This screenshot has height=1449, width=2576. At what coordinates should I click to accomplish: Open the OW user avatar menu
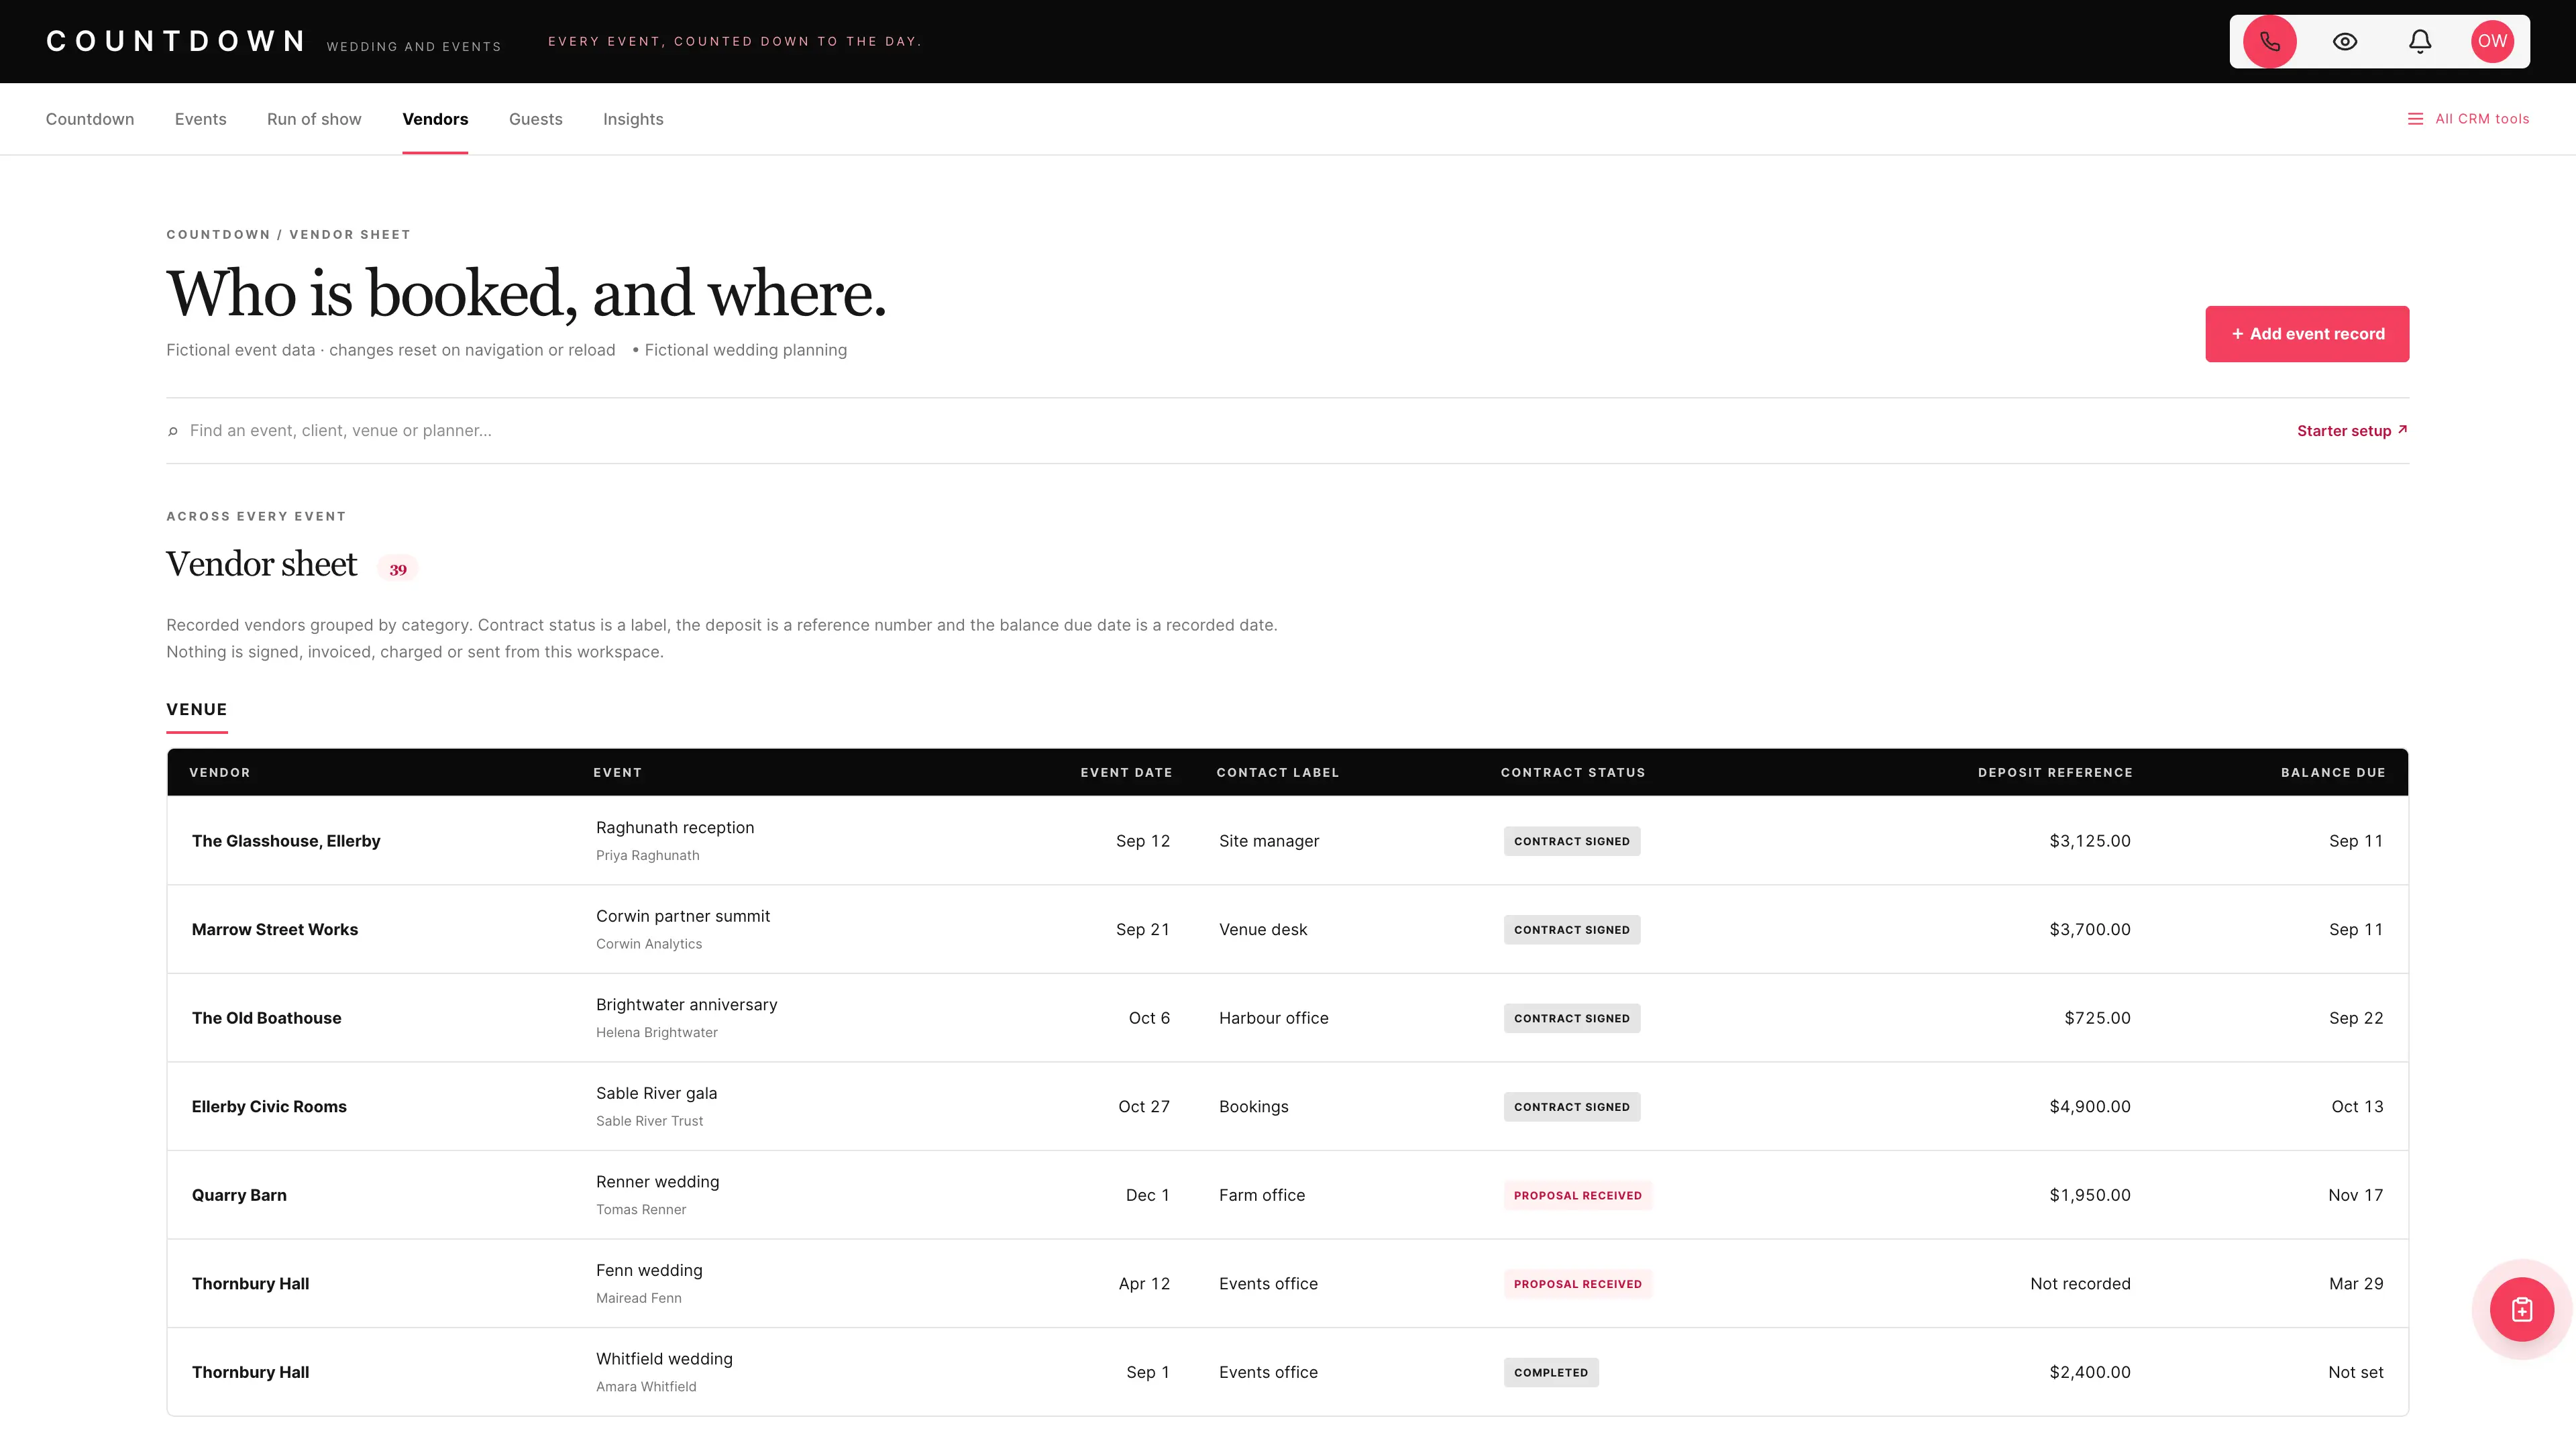2492,41
